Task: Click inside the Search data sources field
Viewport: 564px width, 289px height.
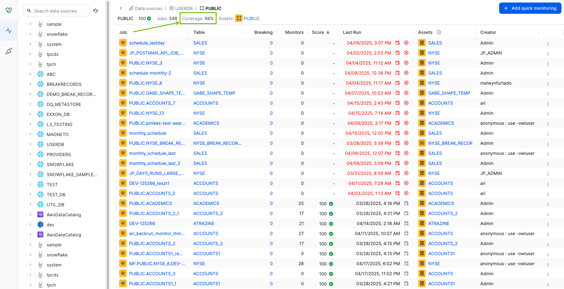Action: 56,10
